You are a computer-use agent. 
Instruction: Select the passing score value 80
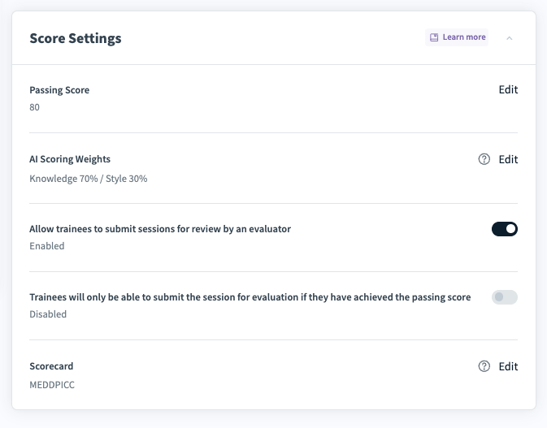35,107
